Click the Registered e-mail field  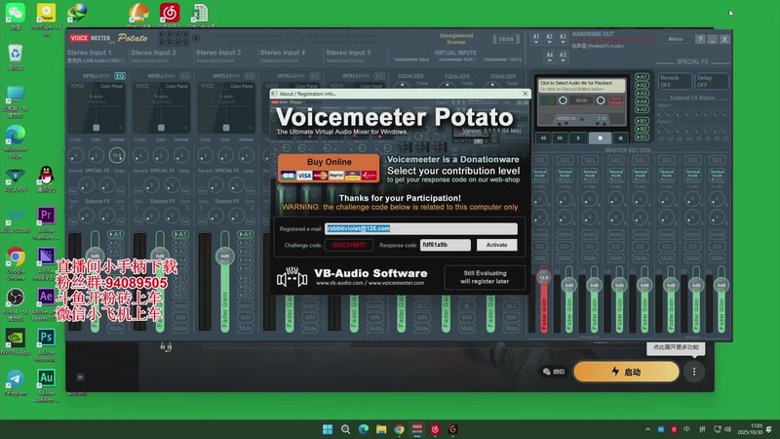click(x=421, y=228)
